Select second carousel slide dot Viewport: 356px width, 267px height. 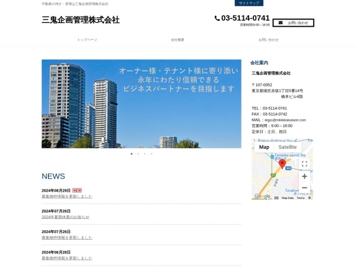[x=138, y=154]
